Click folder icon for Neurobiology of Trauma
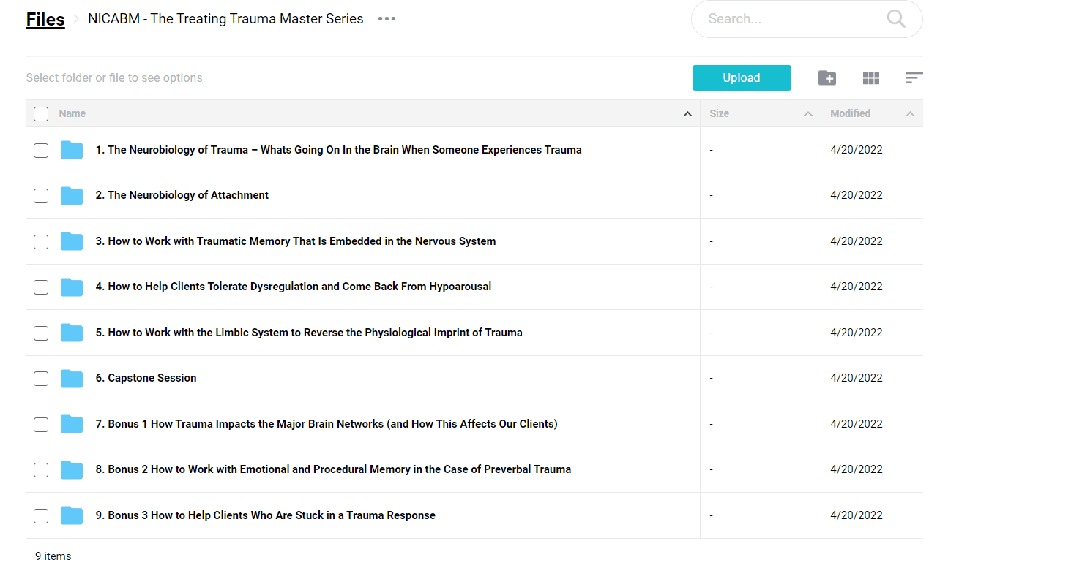The height and width of the screenshot is (568, 1082). (x=72, y=150)
